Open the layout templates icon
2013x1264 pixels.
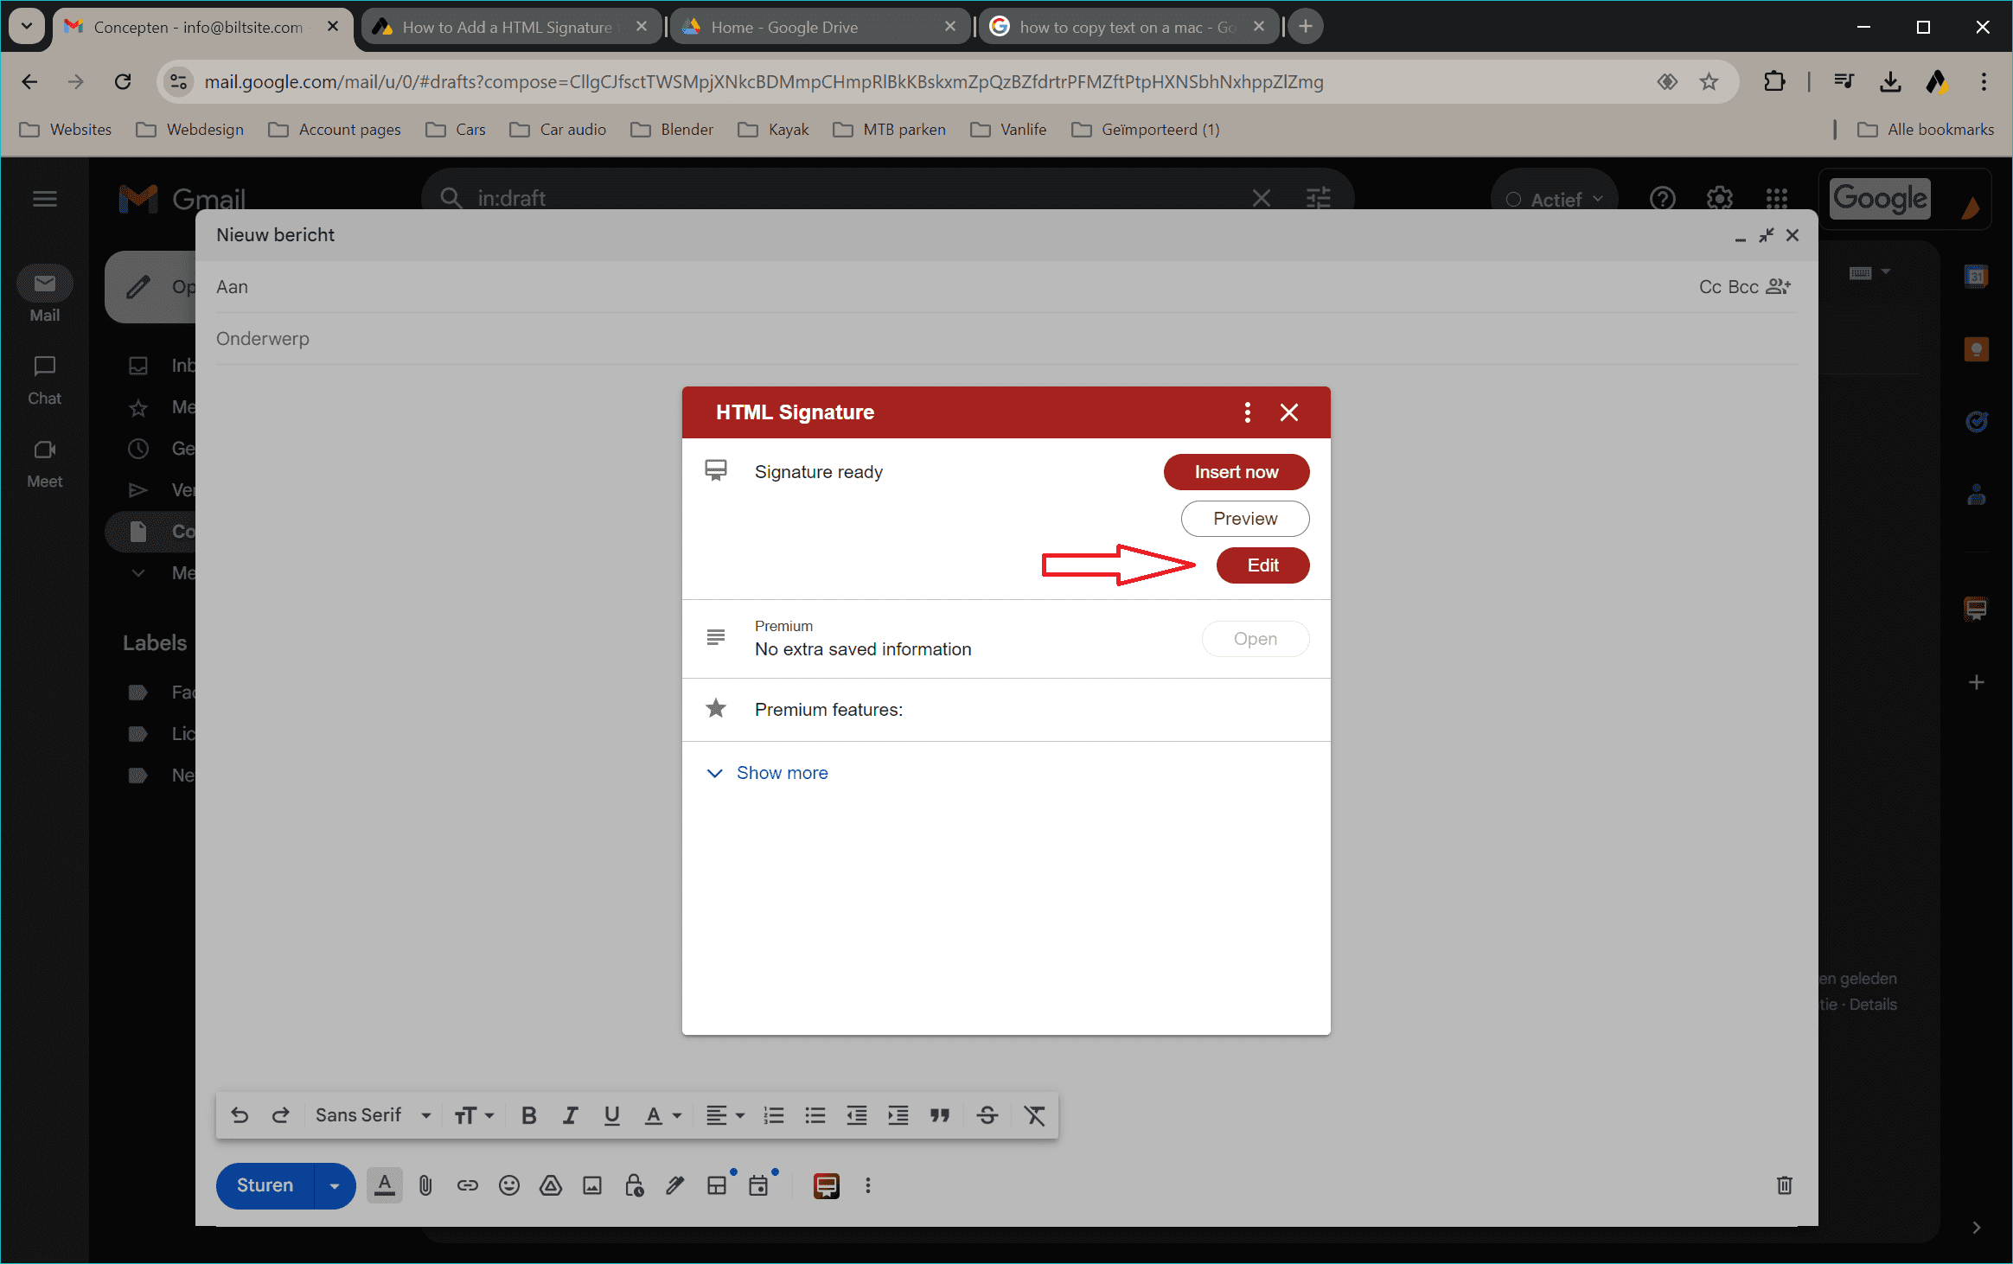pos(717,1185)
